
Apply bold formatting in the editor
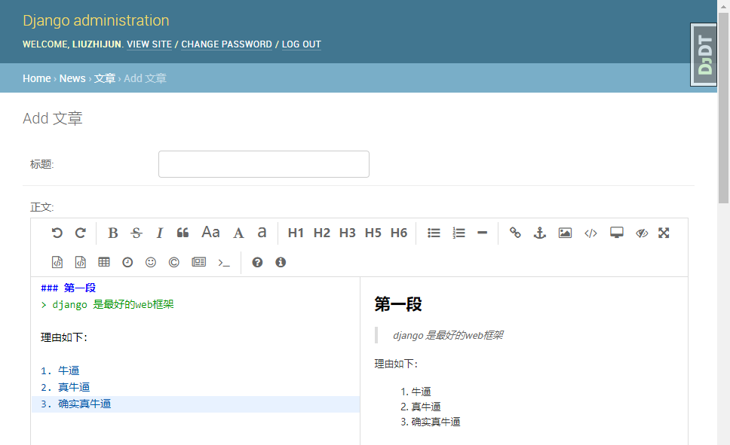(112, 233)
